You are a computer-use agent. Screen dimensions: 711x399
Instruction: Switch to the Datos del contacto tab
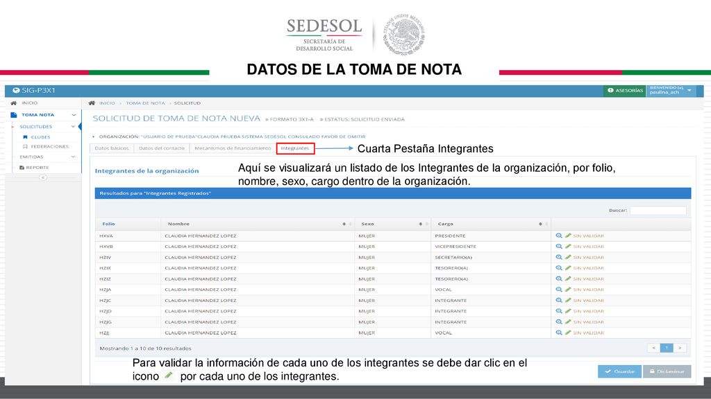pos(161,148)
